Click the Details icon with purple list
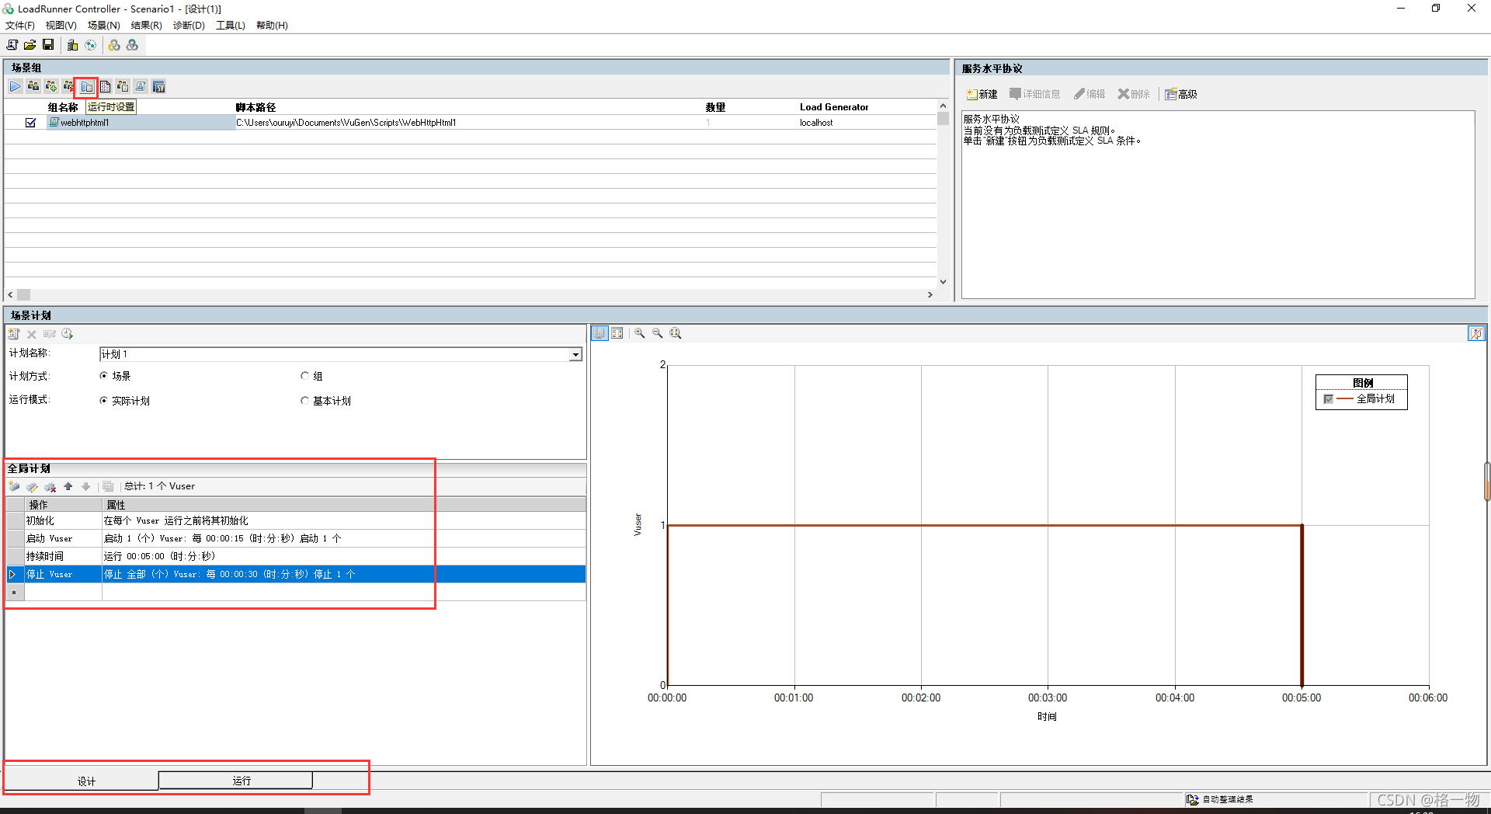 (x=105, y=86)
